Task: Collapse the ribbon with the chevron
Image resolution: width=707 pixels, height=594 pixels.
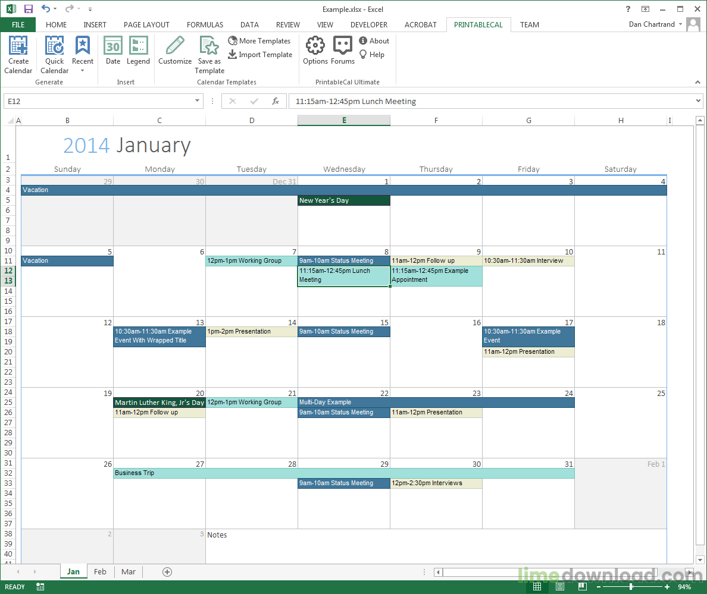Action: click(697, 82)
